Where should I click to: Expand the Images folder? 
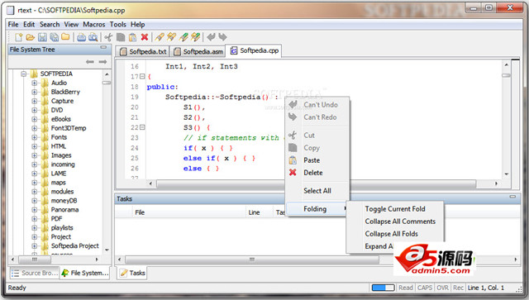click(35, 155)
